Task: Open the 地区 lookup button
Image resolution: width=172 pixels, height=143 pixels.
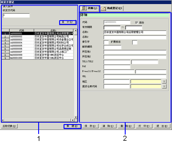Action: 164,82
